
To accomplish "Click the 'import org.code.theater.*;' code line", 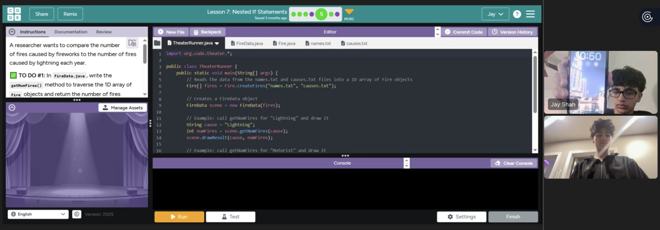I will pyautogui.click(x=199, y=54).
